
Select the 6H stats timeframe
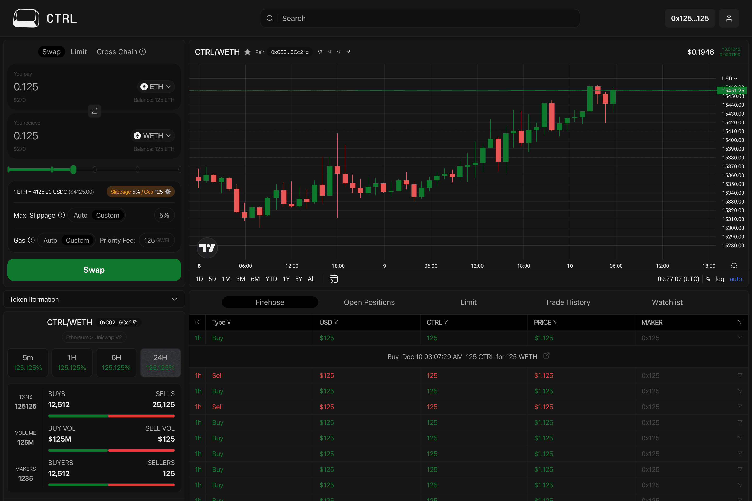click(x=116, y=363)
